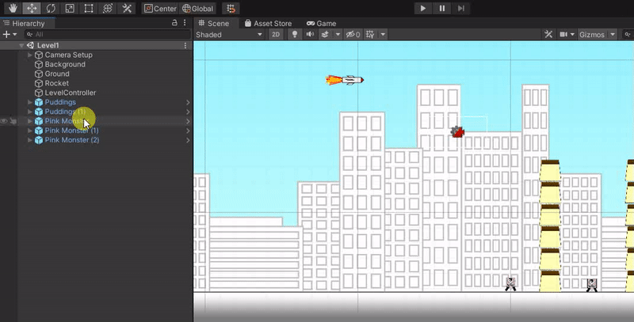Open the custom editor tools icon
634x322 pixels.
(127, 8)
